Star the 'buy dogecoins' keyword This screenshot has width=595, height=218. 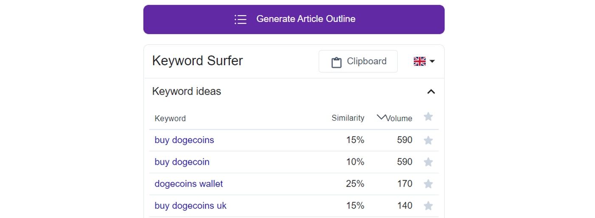(x=428, y=140)
